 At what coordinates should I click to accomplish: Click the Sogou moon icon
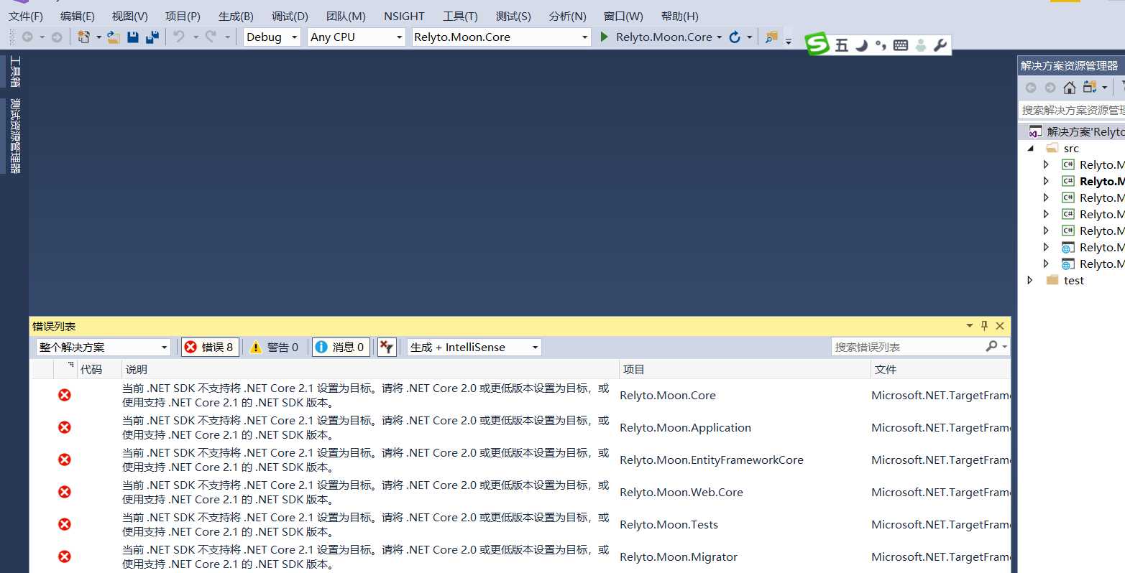click(861, 46)
